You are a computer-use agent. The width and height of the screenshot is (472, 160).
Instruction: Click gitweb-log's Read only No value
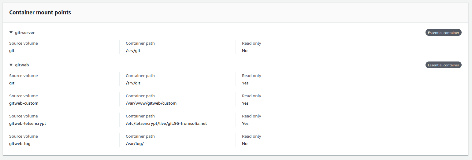tap(245, 143)
